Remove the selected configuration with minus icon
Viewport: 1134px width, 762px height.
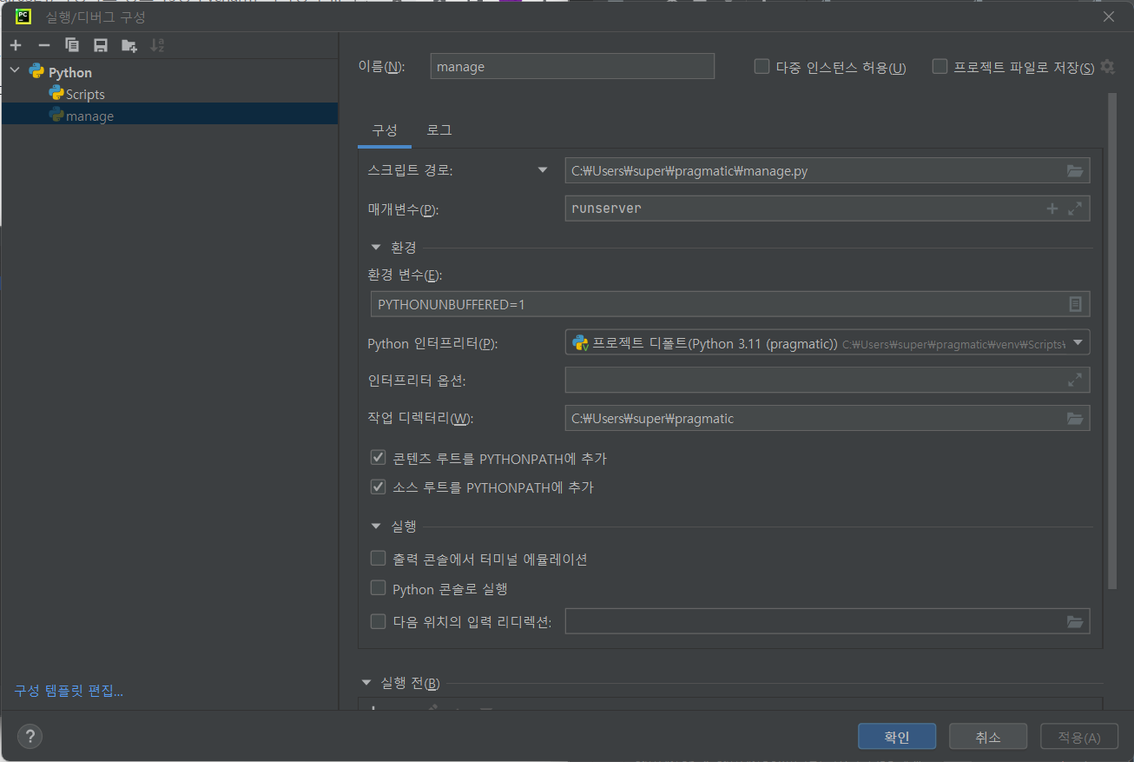point(44,45)
